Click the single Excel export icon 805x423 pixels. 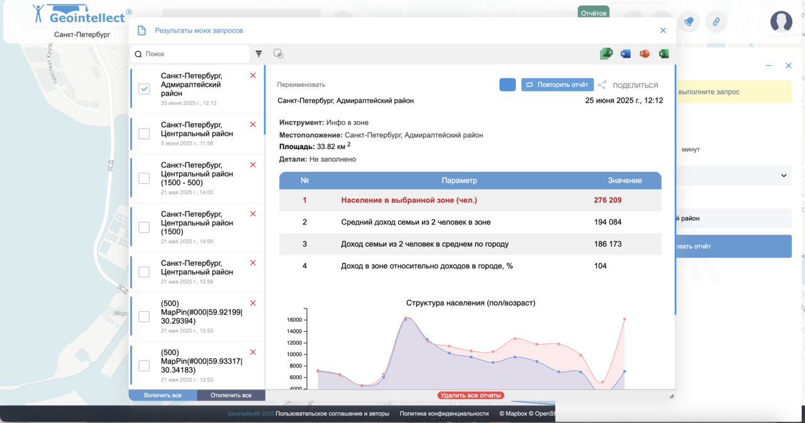click(x=663, y=54)
